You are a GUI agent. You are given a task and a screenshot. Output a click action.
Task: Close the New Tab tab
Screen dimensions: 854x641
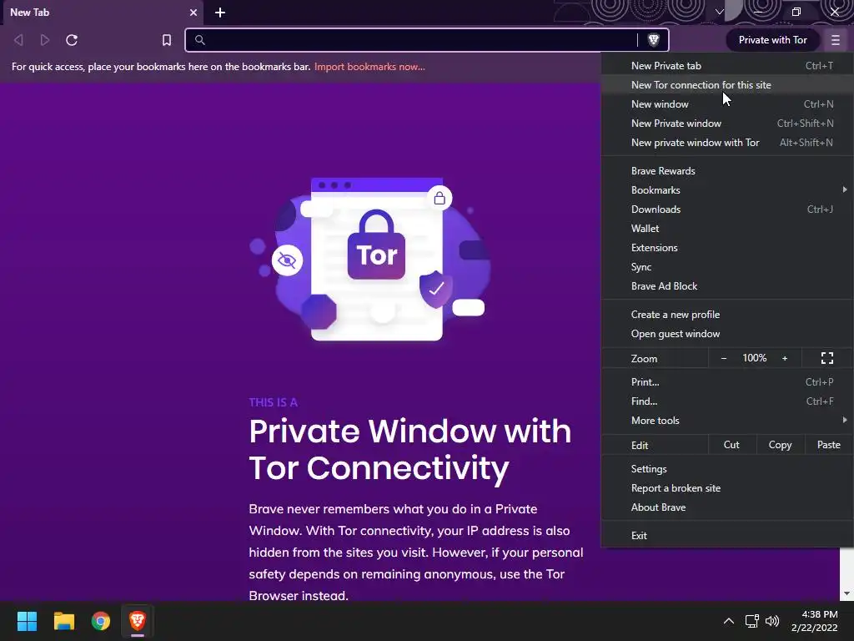click(193, 13)
